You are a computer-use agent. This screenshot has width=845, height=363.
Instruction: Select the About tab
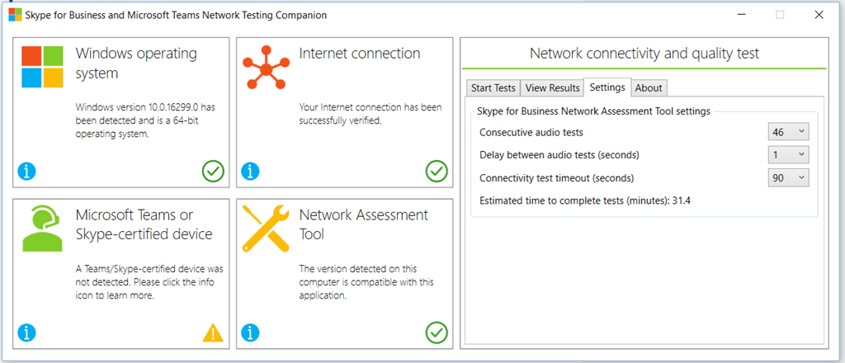(649, 88)
